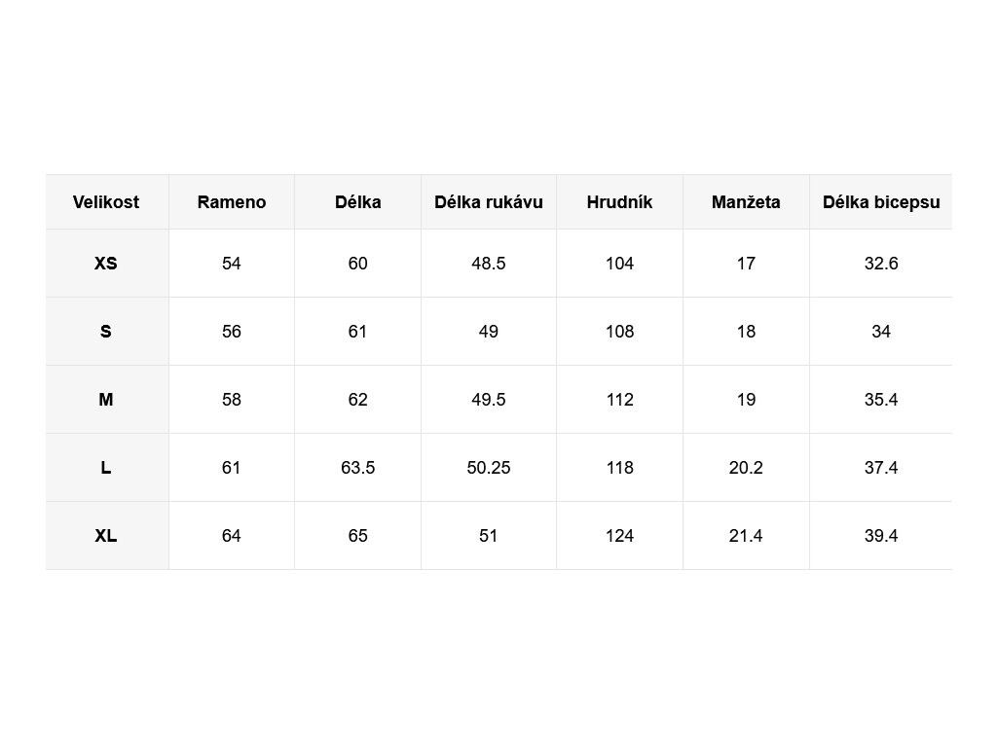Click the Délka rukávu header cell
The width and height of the screenshot is (997, 747).
[x=489, y=202]
